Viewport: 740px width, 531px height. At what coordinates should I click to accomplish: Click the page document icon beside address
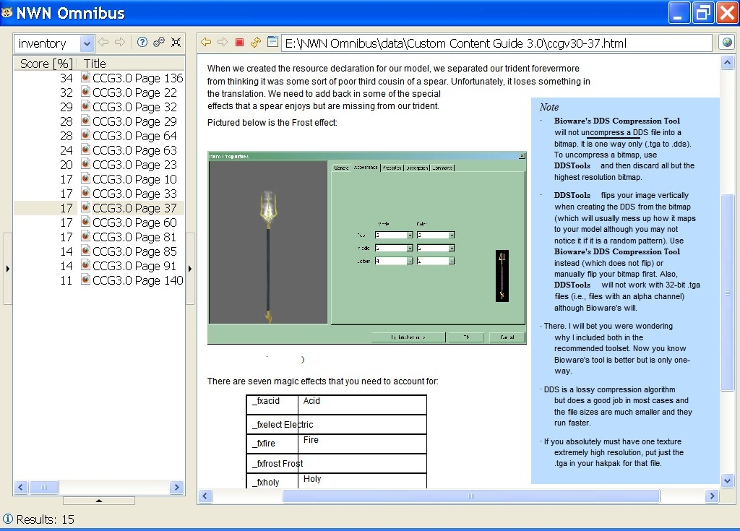point(272,43)
